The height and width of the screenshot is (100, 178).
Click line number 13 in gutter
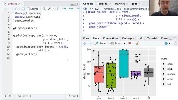[x=8, y=58]
